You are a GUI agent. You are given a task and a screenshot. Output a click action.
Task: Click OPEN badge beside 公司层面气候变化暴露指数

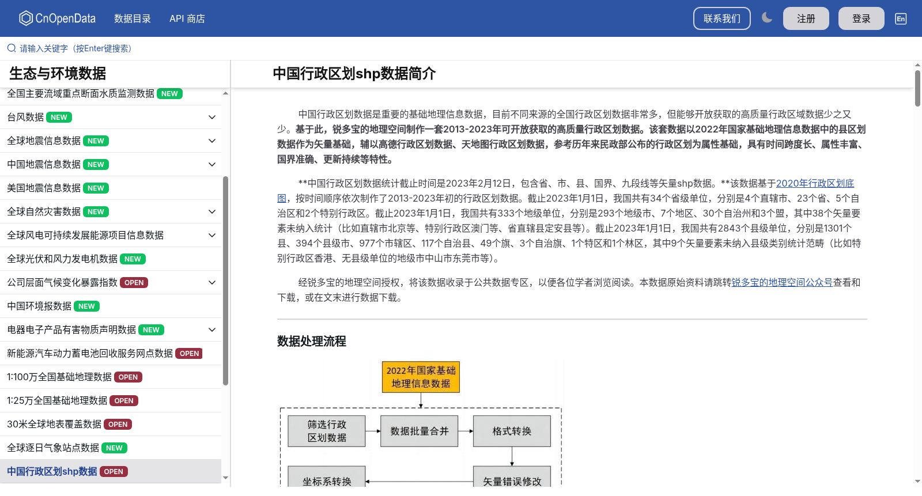[x=134, y=283]
